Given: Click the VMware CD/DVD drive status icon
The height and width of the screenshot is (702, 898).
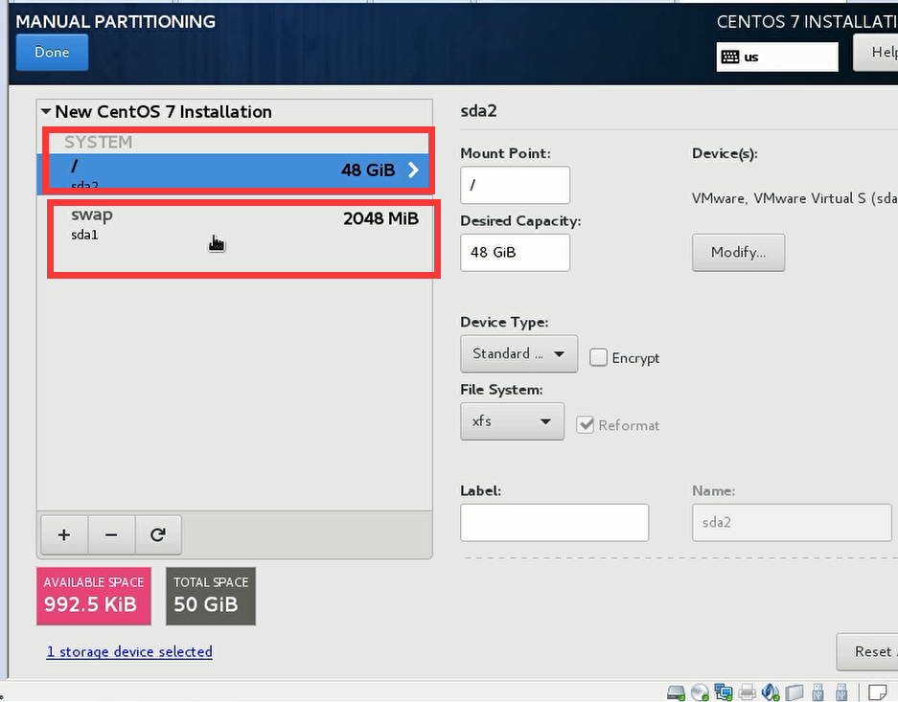Looking at the screenshot, I should (700, 691).
